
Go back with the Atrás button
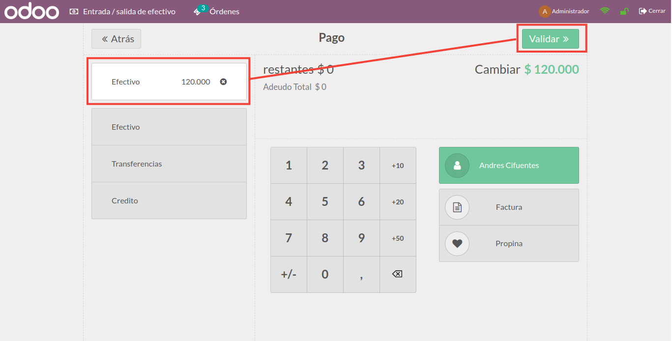click(x=117, y=39)
